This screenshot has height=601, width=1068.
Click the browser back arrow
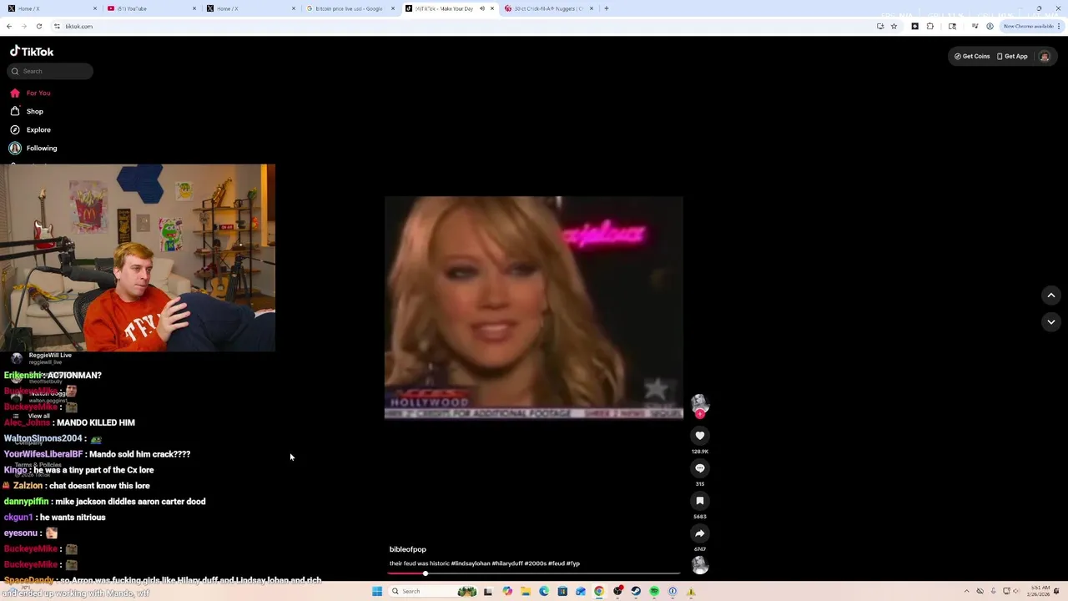click(x=9, y=26)
